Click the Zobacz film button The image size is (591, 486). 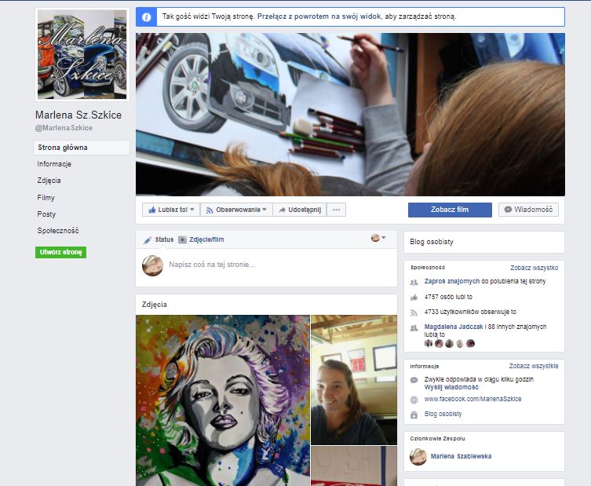point(450,210)
